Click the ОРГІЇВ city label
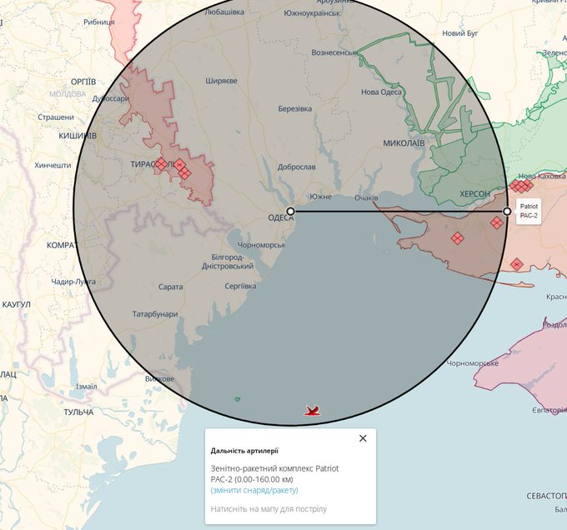This screenshot has height=530, width=567. [83, 82]
